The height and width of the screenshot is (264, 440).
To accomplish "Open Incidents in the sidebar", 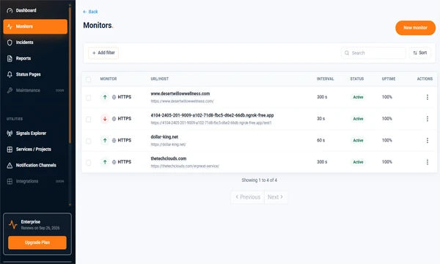I will click(35, 43).
